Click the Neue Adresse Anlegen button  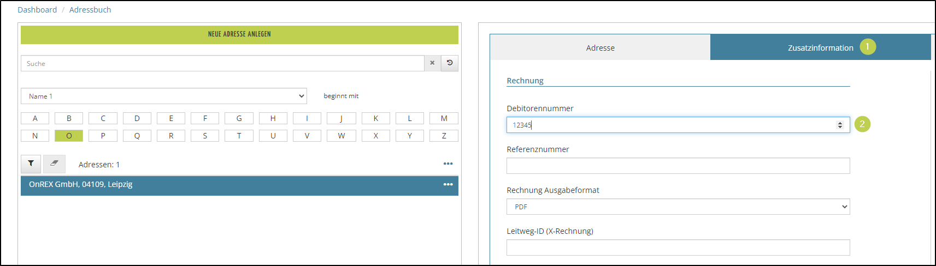(239, 34)
